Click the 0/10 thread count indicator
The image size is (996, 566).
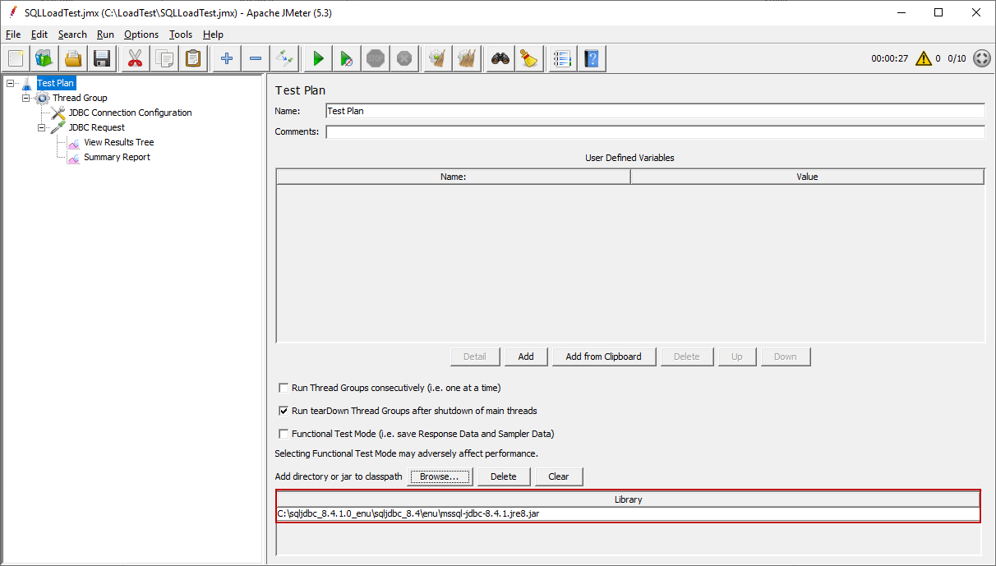pyautogui.click(x=957, y=58)
